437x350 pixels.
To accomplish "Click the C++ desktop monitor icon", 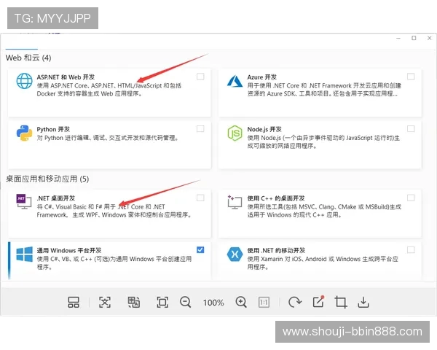I will tap(235, 202).
